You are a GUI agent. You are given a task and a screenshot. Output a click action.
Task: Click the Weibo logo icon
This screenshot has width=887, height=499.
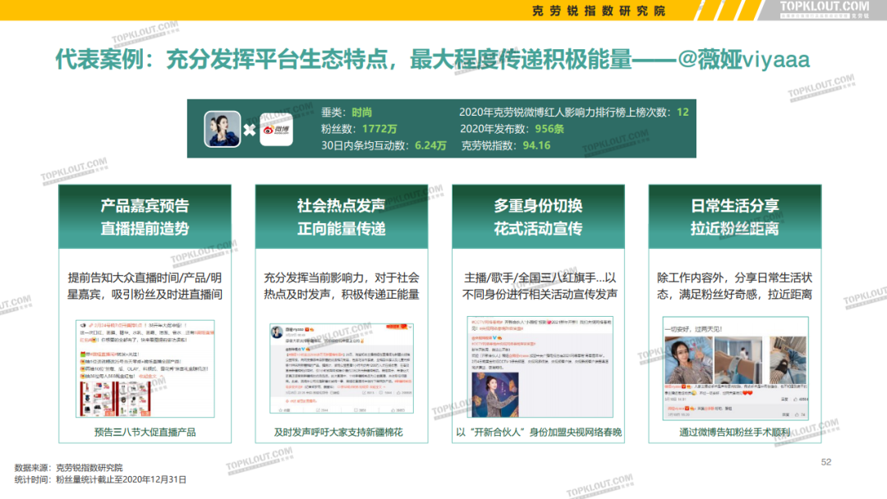coord(276,130)
